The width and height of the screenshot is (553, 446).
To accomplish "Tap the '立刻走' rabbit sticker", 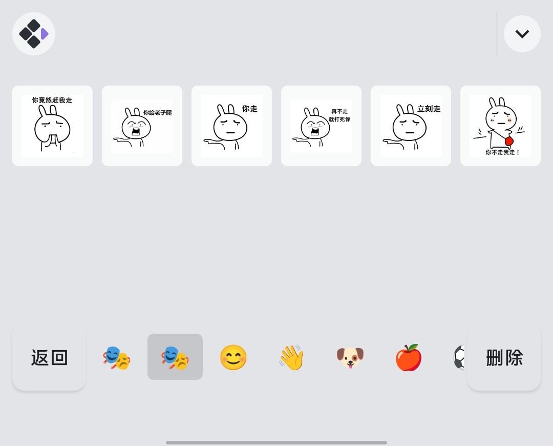I will click(x=411, y=126).
